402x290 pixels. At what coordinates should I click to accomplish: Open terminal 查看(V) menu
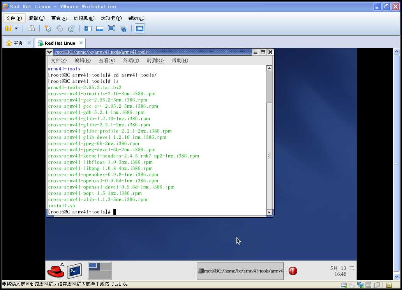coord(107,60)
